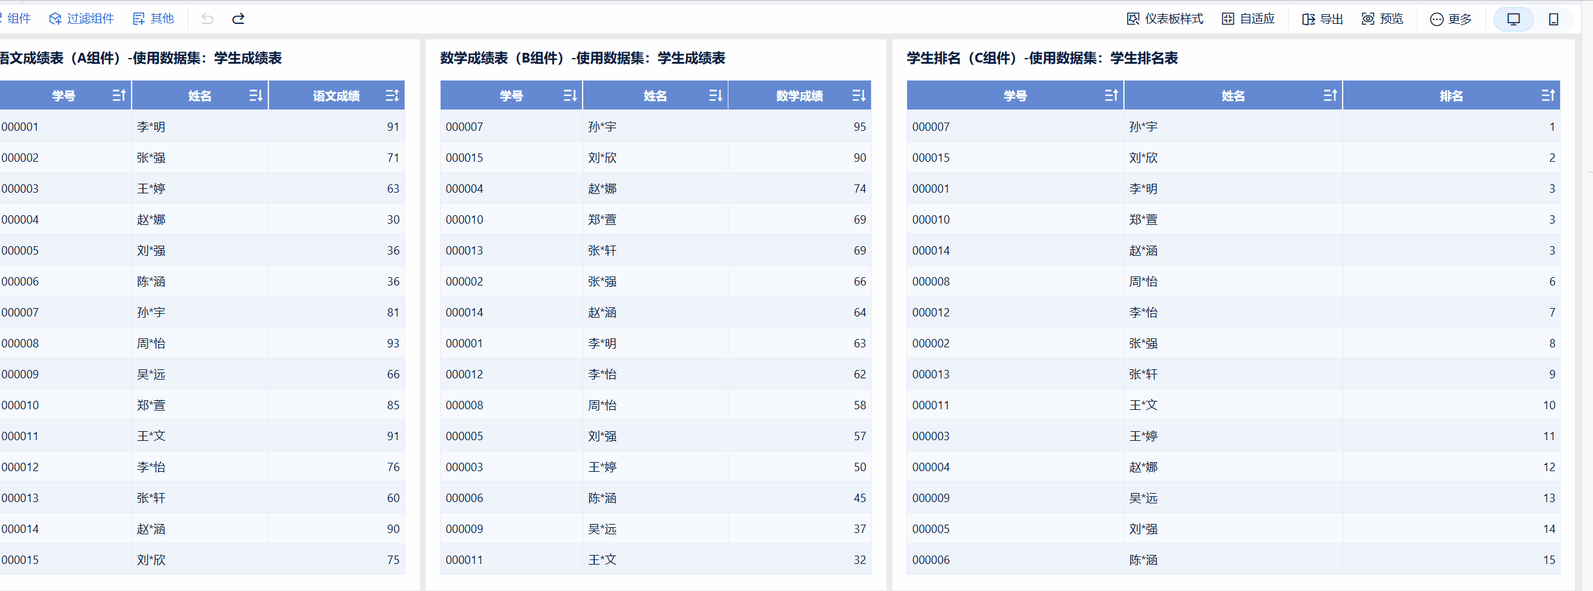Screen dimensions: 1593x591
Task: Click the 预览 preview button
Action: coord(1383,19)
